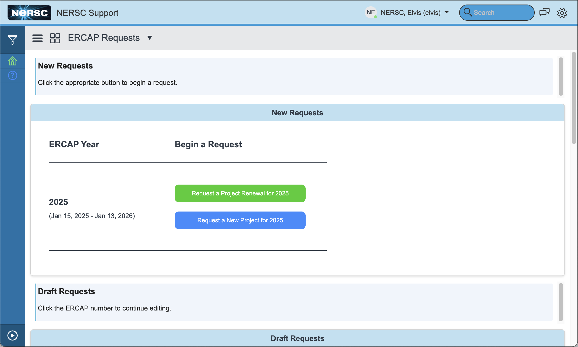Click the NERSC Support title
Viewport: 578px width, 347px height.
pyautogui.click(x=87, y=13)
